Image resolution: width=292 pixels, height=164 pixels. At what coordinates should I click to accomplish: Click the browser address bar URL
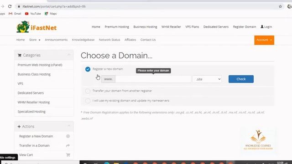click(54, 6)
